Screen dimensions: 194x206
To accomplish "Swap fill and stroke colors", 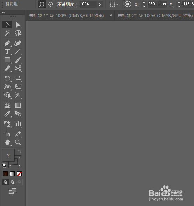I will click(x=20, y=151).
